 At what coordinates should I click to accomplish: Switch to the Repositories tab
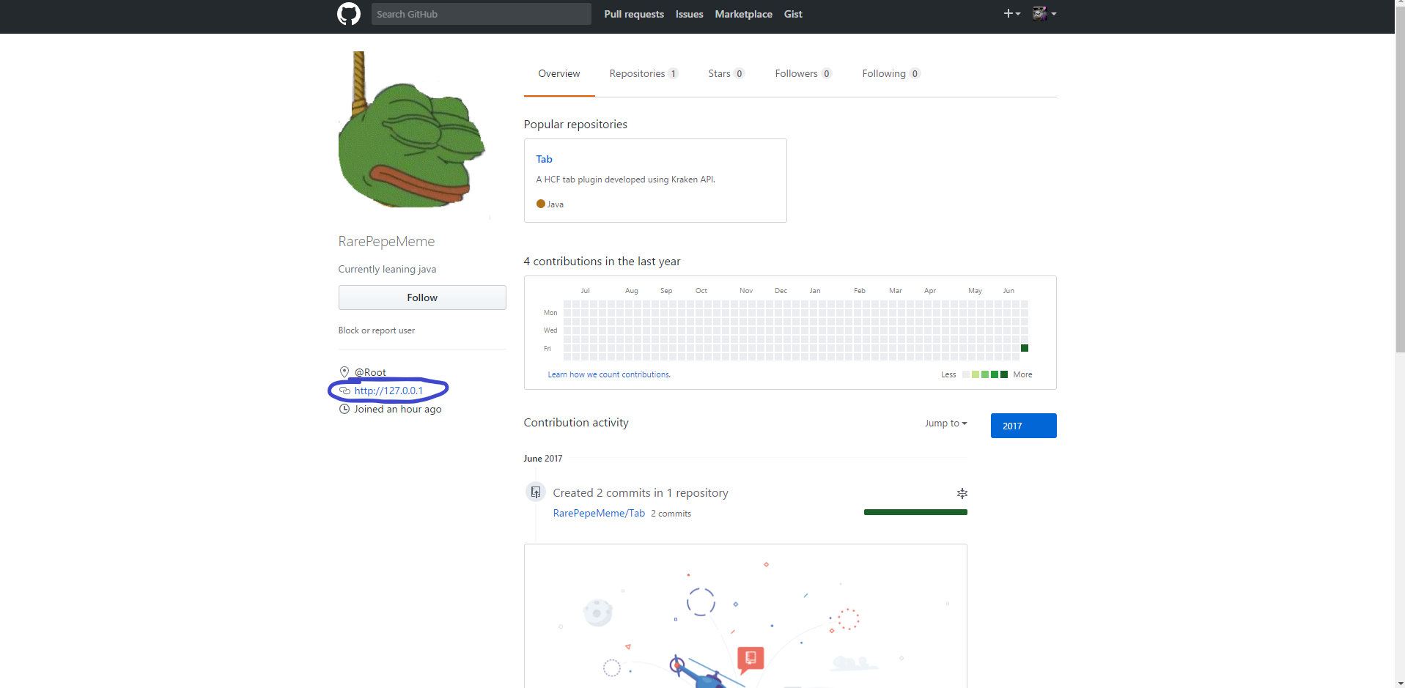[644, 73]
